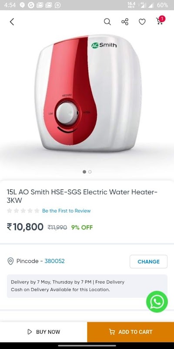
Task: Tap pincode 380052 link
Action: pyautogui.click(x=55, y=261)
